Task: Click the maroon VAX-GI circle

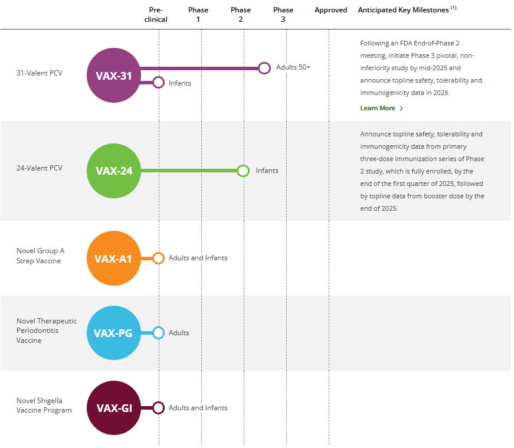Action: pyautogui.click(x=114, y=408)
